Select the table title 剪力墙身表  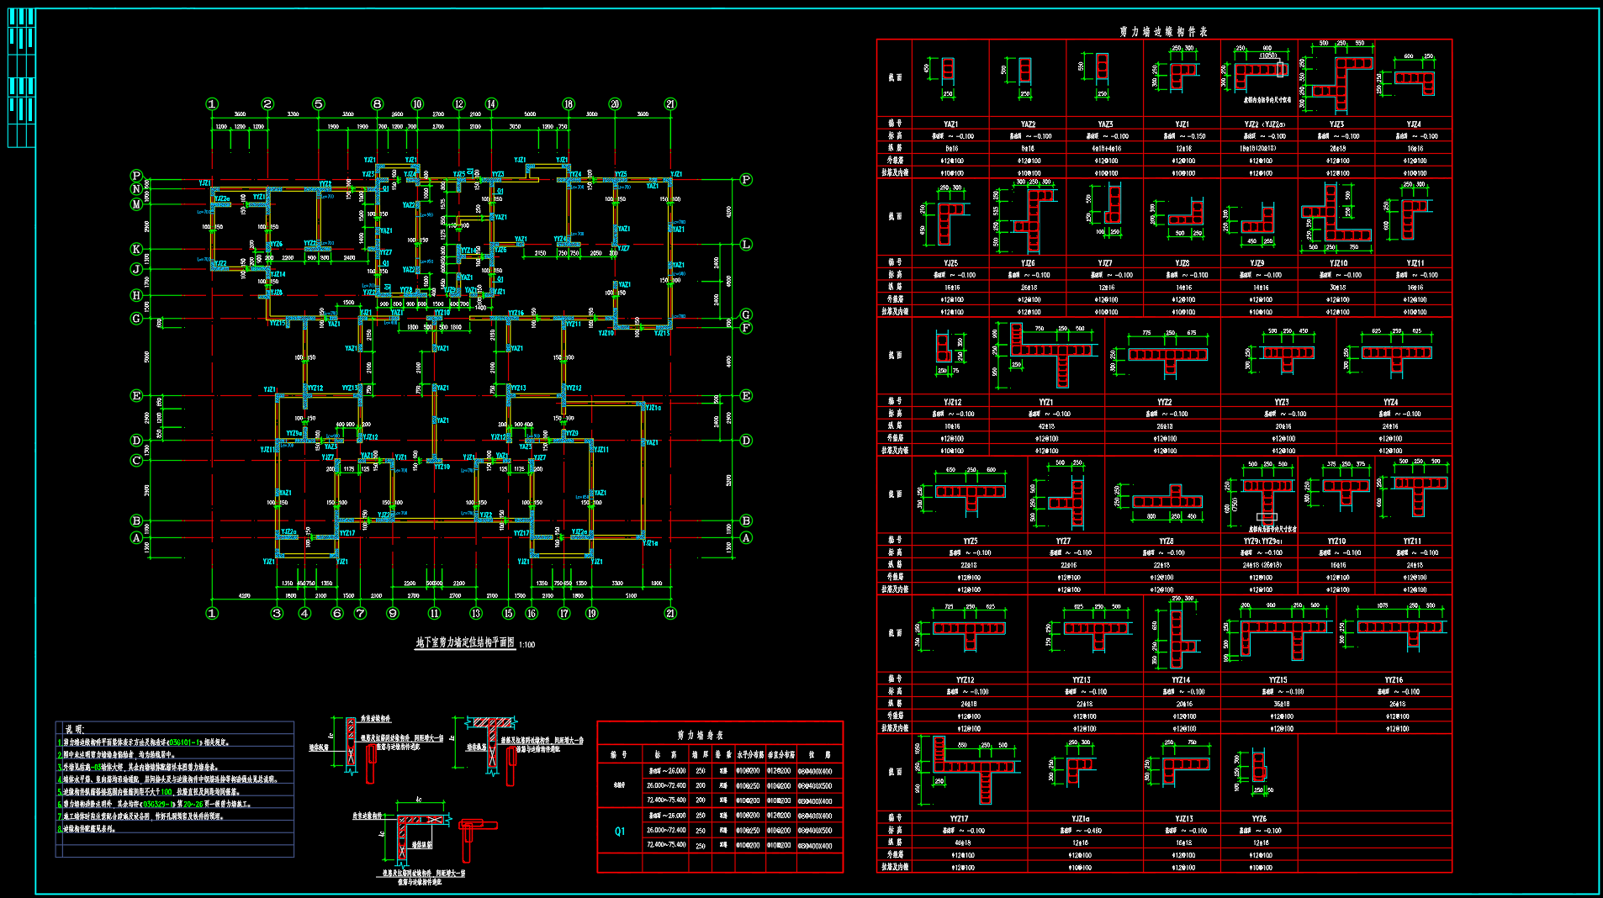[x=700, y=735]
